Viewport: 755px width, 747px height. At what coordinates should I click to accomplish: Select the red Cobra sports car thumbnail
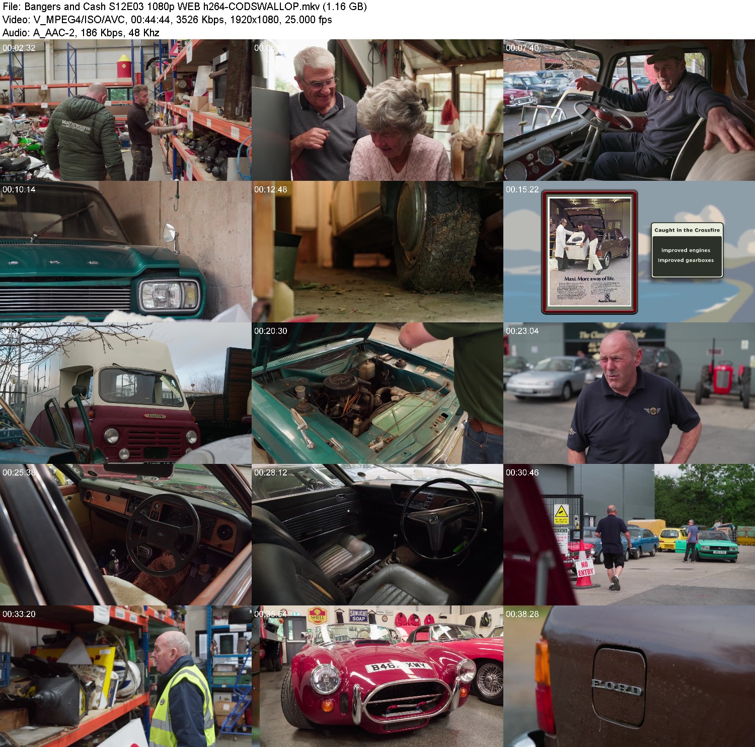[377, 676]
